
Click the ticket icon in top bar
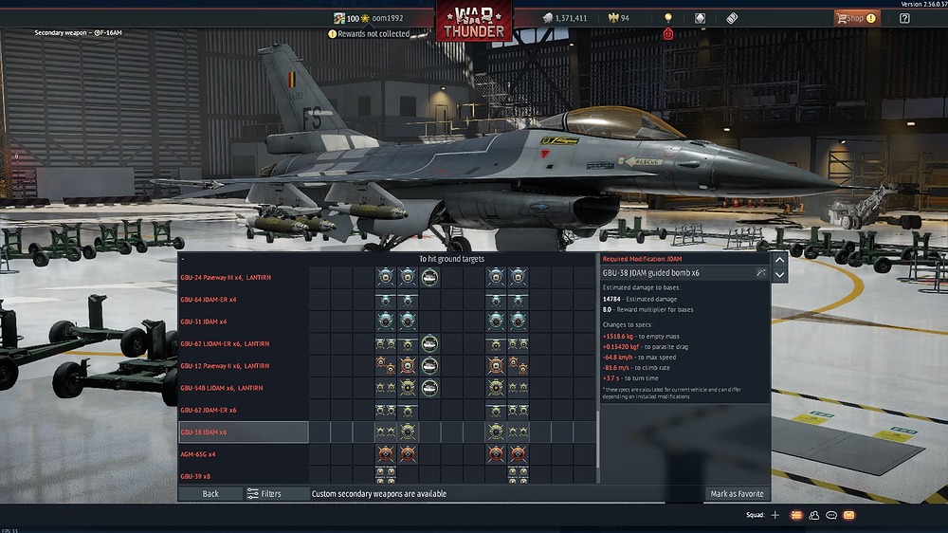tap(732, 18)
